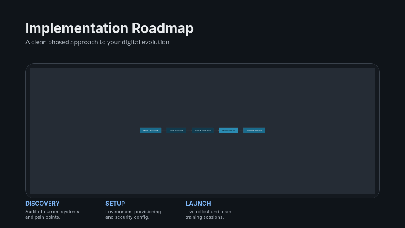This screenshot has height=228, width=405.
Task: Click the DISCOVERY heading
Action: pyautogui.click(x=42, y=204)
